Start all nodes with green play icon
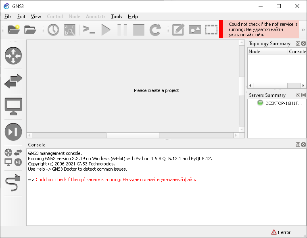This screenshot has height=238, width=307. [106, 30]
